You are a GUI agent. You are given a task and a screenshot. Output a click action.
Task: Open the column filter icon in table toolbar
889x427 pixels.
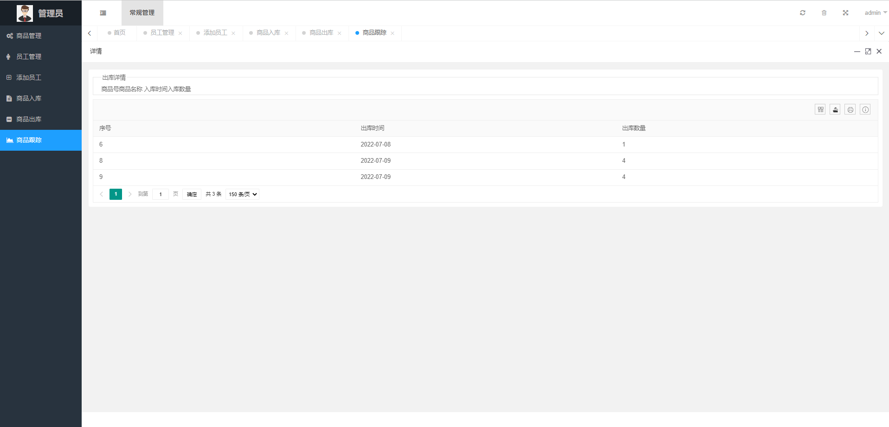[820, 109]
